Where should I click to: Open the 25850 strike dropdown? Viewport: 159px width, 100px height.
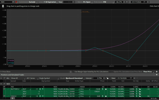(x=74, y=89)
